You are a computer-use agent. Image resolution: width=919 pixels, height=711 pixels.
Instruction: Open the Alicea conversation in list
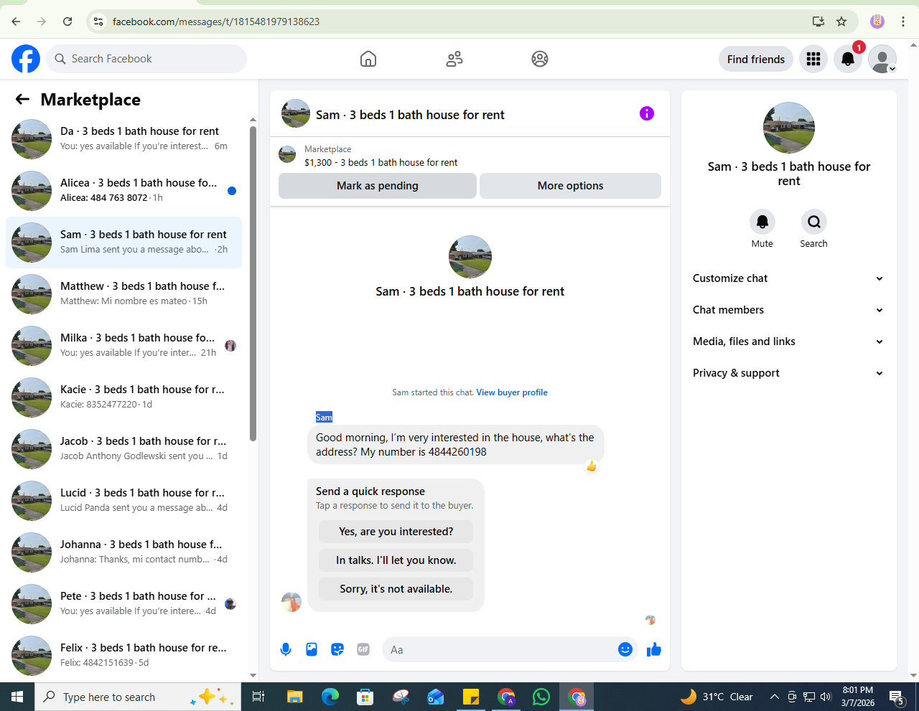point(124,191)
